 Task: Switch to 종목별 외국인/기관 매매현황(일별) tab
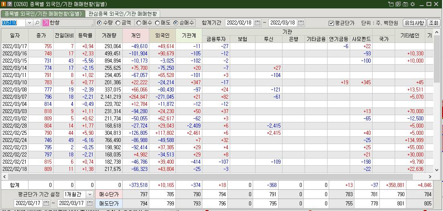click(x=43, y=14)
